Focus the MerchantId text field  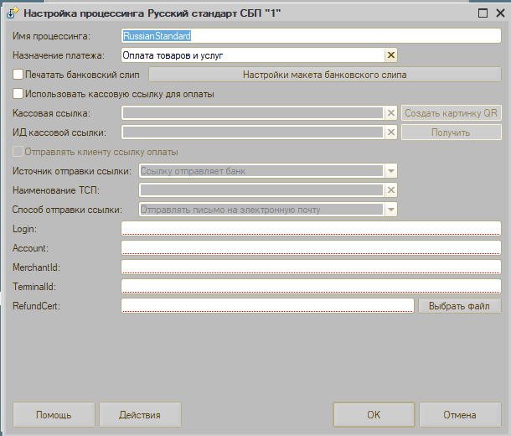click(311, 267)
